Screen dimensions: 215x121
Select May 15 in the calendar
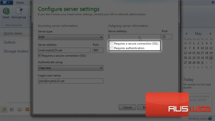(194, 53)
